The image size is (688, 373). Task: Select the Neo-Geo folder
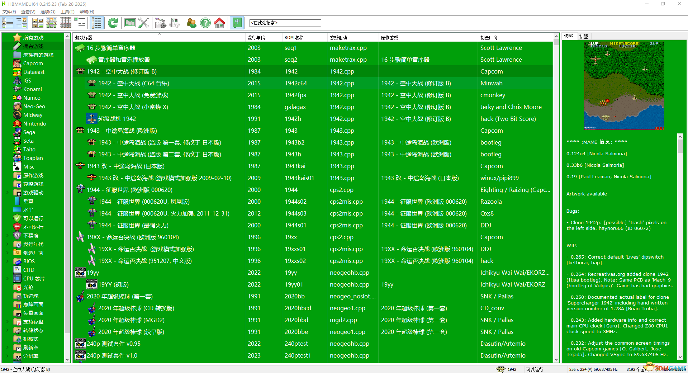point(34,107)
